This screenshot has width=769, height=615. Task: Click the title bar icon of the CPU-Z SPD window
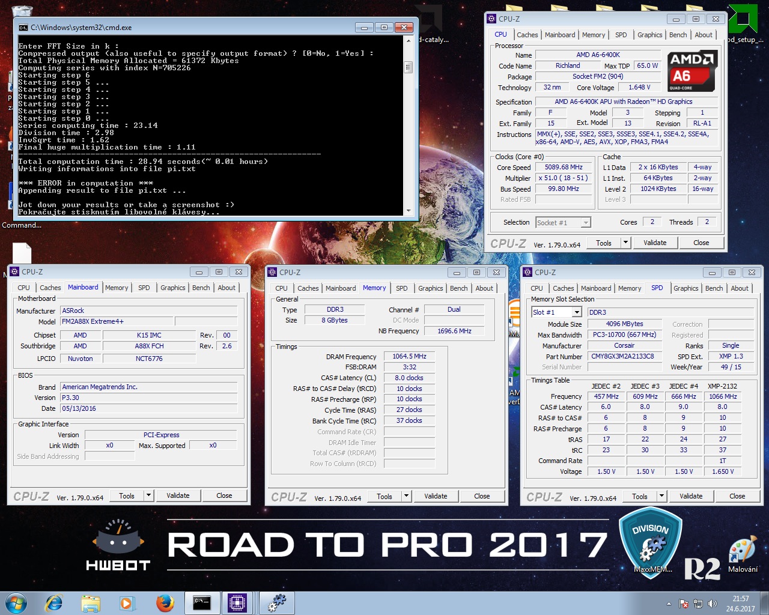tap(528, 272)
